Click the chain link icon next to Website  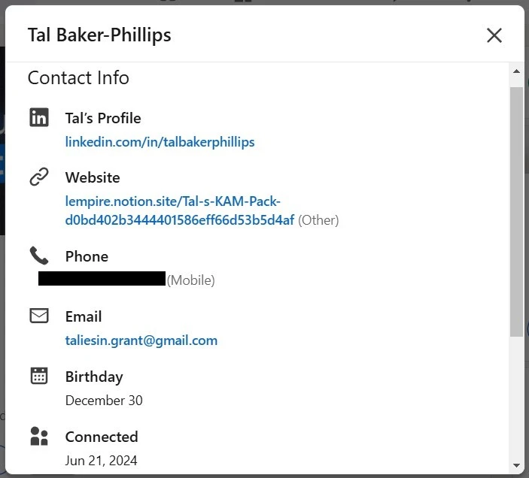point(39,177)
